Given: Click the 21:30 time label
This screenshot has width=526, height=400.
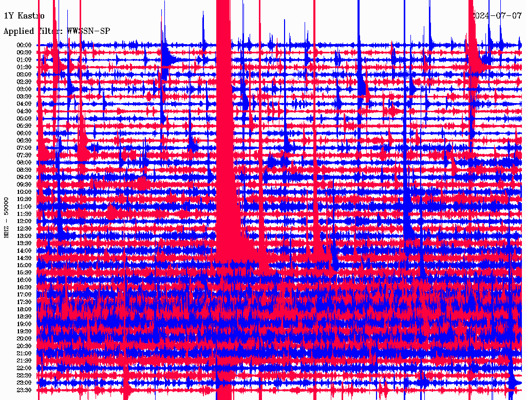Looking at the screenshot, I should [x=24, y=361].
